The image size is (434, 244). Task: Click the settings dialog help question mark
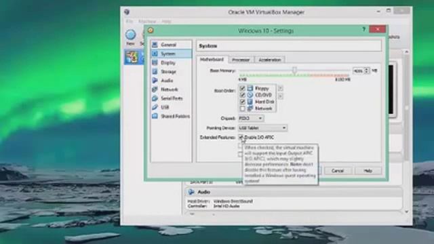tap(363, 29)
